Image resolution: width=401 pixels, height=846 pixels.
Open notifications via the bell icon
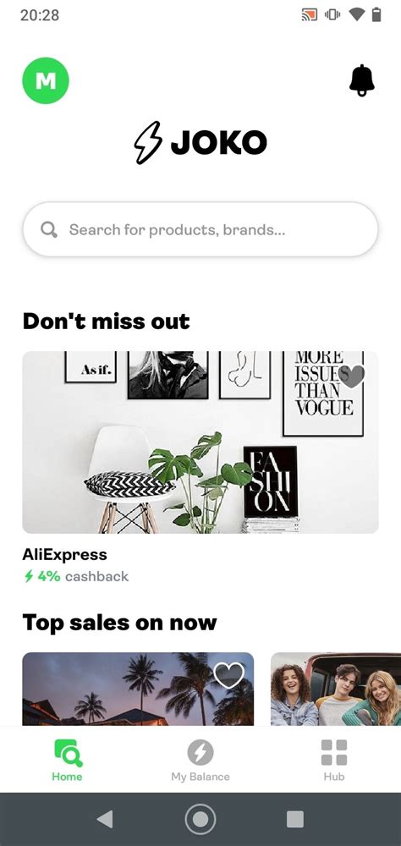[x=361, y=81]
